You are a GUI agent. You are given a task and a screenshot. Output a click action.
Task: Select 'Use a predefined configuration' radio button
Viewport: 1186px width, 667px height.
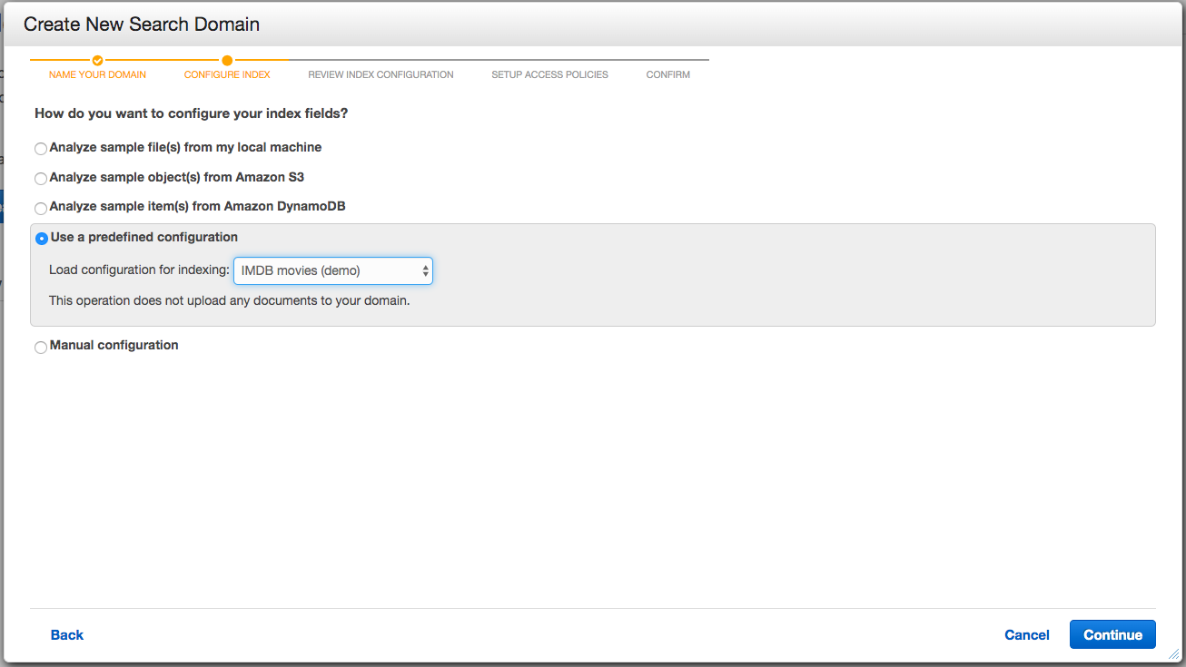click(x=42, y=239)
